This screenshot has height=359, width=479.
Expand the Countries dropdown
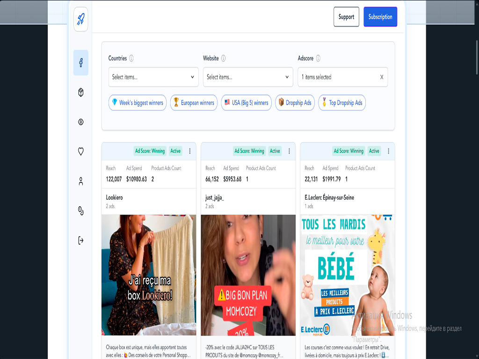[153, 77]
